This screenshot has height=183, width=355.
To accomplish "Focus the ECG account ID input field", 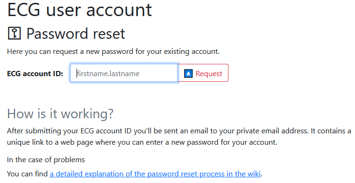I will point(124,73).
